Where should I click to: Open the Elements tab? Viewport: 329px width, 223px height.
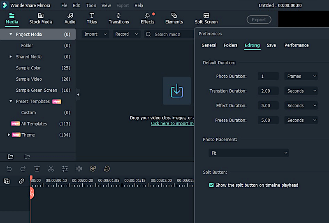(x=174, y=19)
